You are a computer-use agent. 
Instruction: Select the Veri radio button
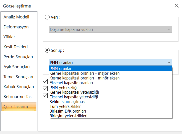[x=47, y=17]
